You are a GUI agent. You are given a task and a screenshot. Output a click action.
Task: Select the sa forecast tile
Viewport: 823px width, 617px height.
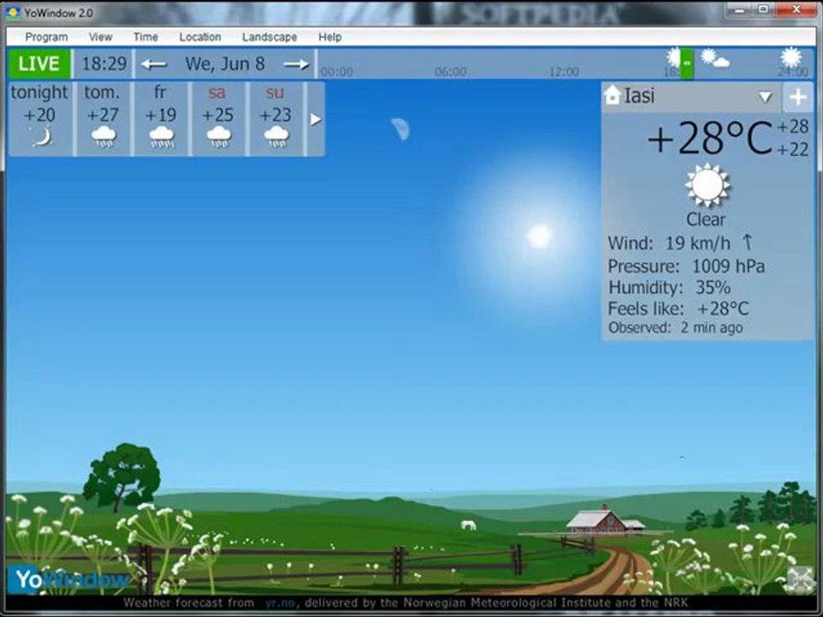click(219, 118)
